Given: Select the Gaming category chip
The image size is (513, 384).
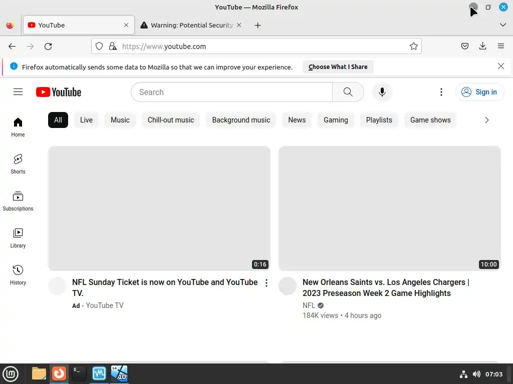Looking at the screenshot, I should (x=336, y=120).
